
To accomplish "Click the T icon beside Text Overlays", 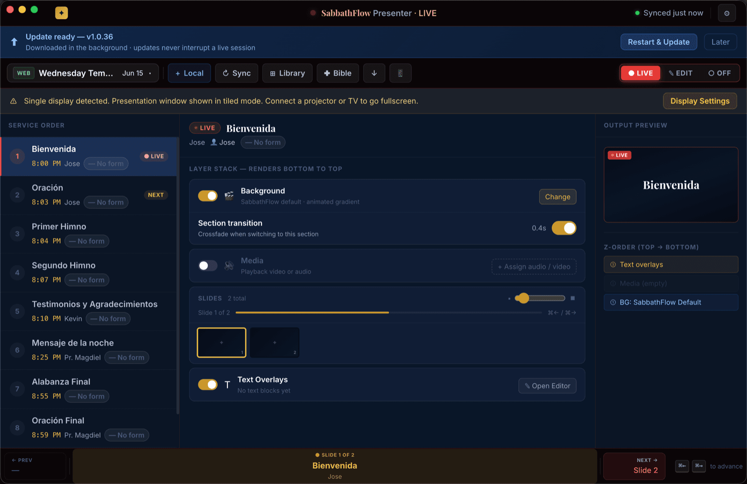I will click(x=227, y=385).
